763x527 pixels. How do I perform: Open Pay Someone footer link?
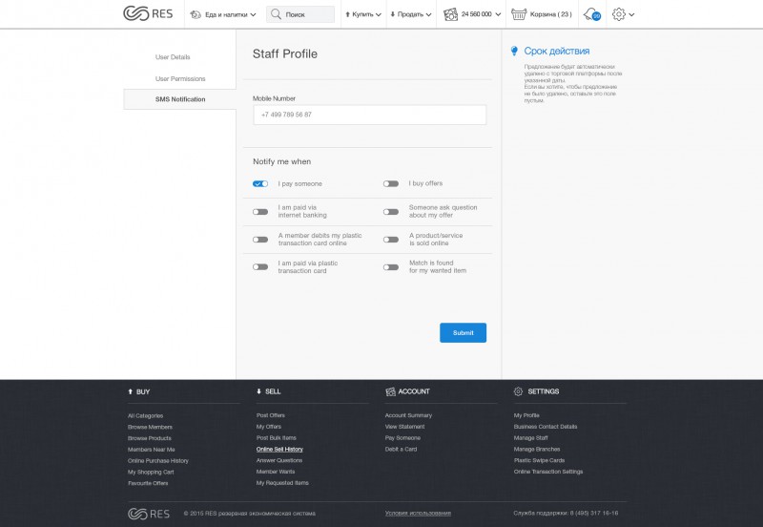pyautogui.click(x=402, y=438)
